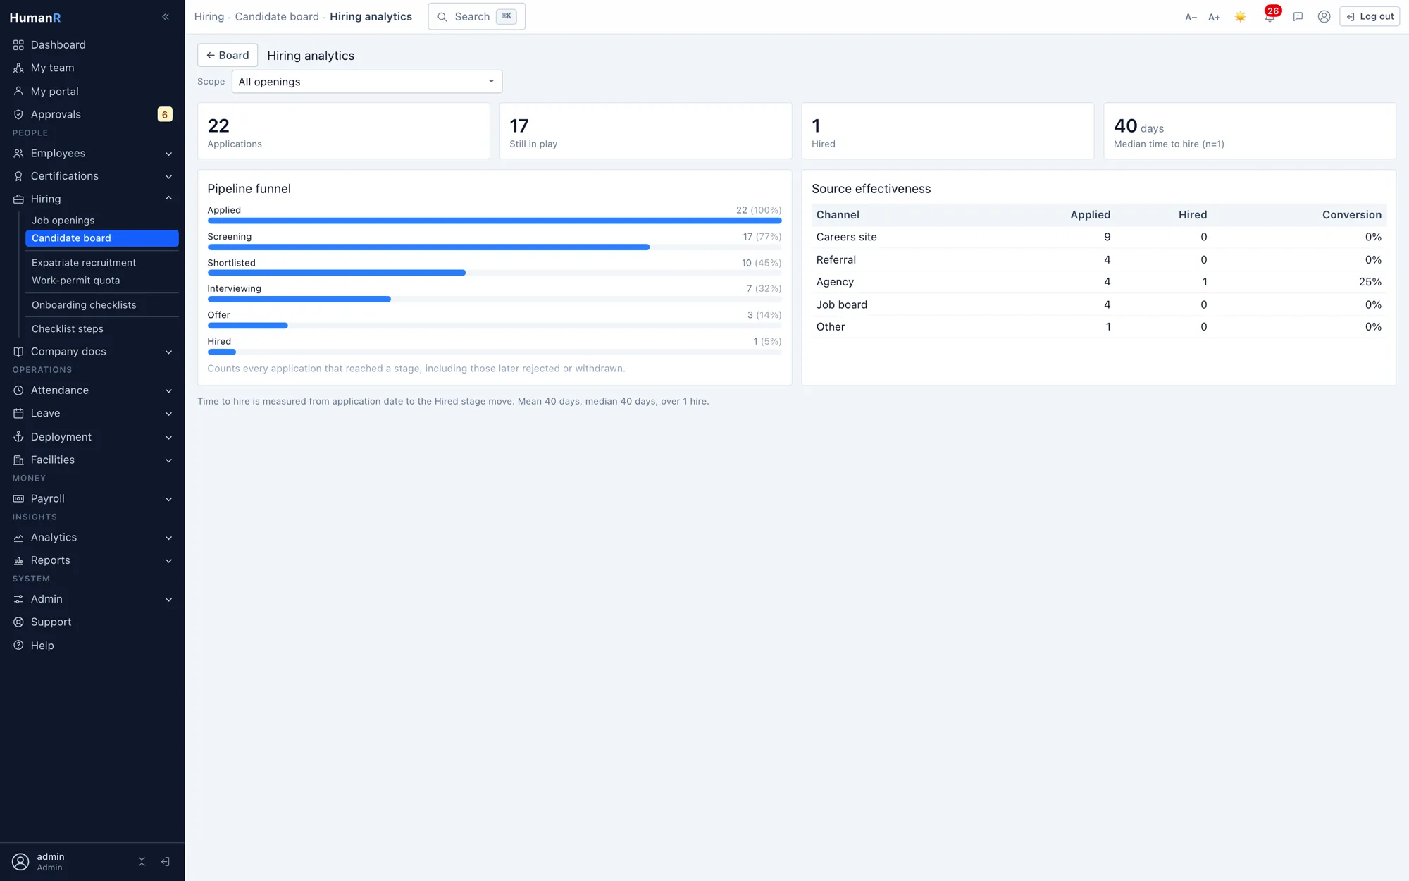Open Checklist steps menu item
1409x881 pixels.
point(101,329)
